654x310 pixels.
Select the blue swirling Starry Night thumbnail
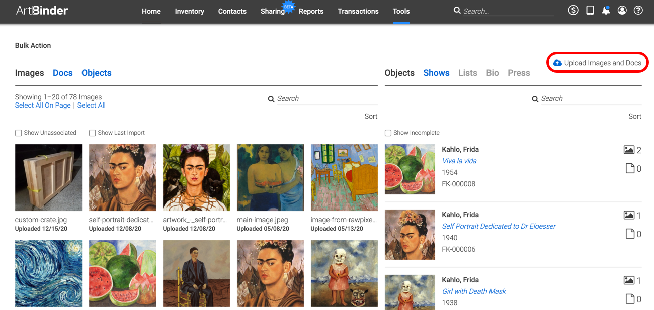[x=49, y=273]
